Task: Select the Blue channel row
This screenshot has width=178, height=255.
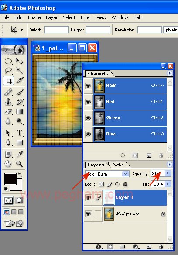Action: [x=130, y=134]
